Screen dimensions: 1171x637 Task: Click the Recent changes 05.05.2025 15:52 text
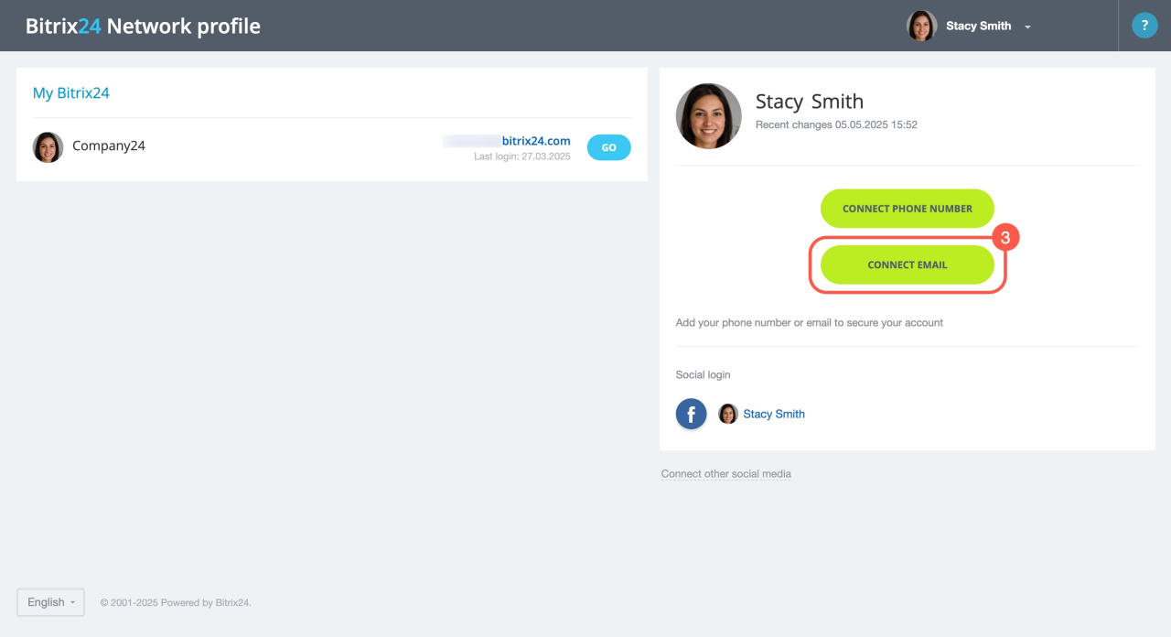click(836, 124)
